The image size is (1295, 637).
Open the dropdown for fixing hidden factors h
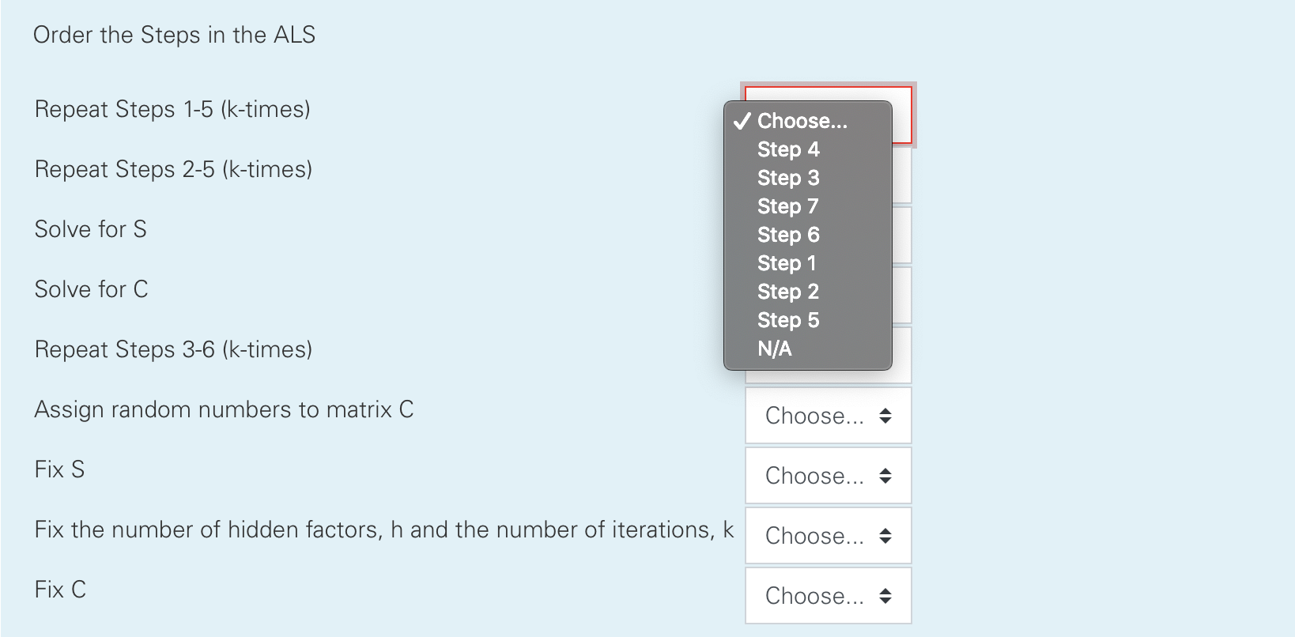point(827,535)
